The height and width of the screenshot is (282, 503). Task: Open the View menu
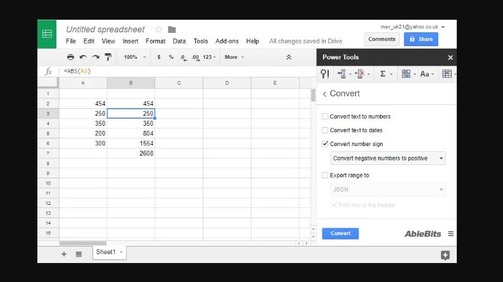click(x=108, y=41)
